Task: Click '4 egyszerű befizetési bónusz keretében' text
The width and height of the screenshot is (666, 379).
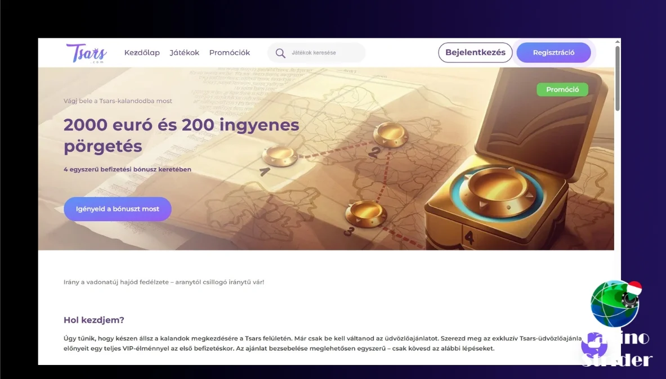Action: (x=127, y=169)
